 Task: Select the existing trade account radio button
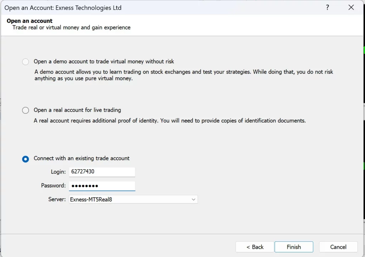pos(26,159)
